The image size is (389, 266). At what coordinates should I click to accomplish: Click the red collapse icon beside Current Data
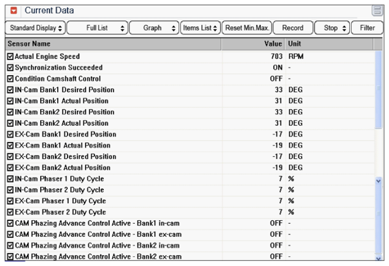[x=15, y=10]
